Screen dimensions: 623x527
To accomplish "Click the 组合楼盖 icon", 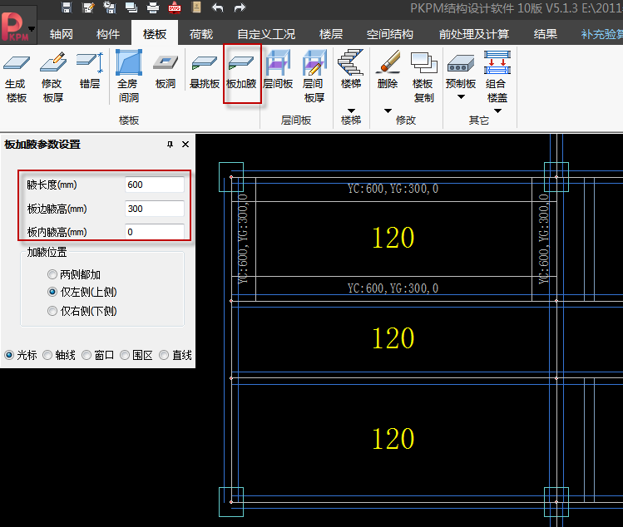I will (x=497, y=62).
